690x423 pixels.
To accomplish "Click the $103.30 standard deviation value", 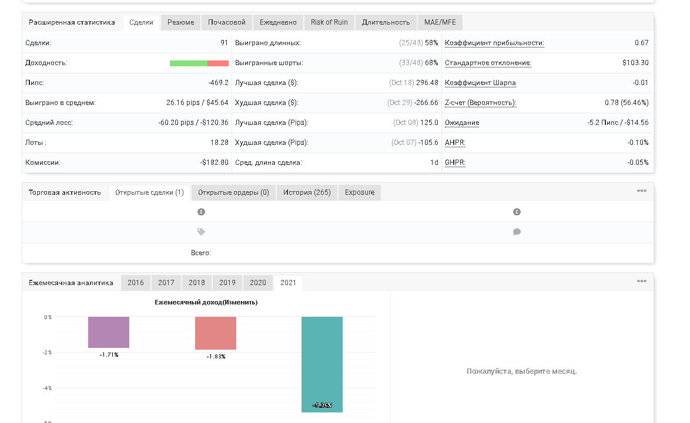I will pos(635,63).
